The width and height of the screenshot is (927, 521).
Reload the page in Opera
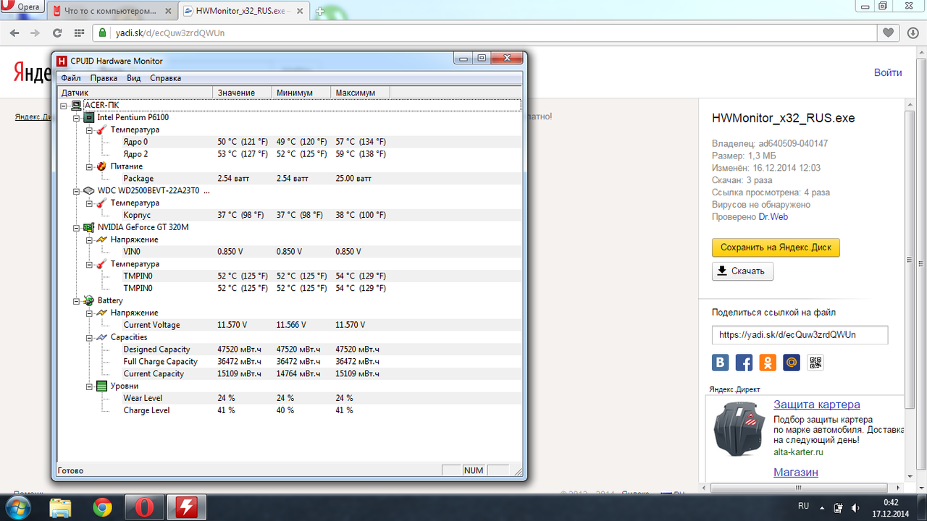(57, 33)
